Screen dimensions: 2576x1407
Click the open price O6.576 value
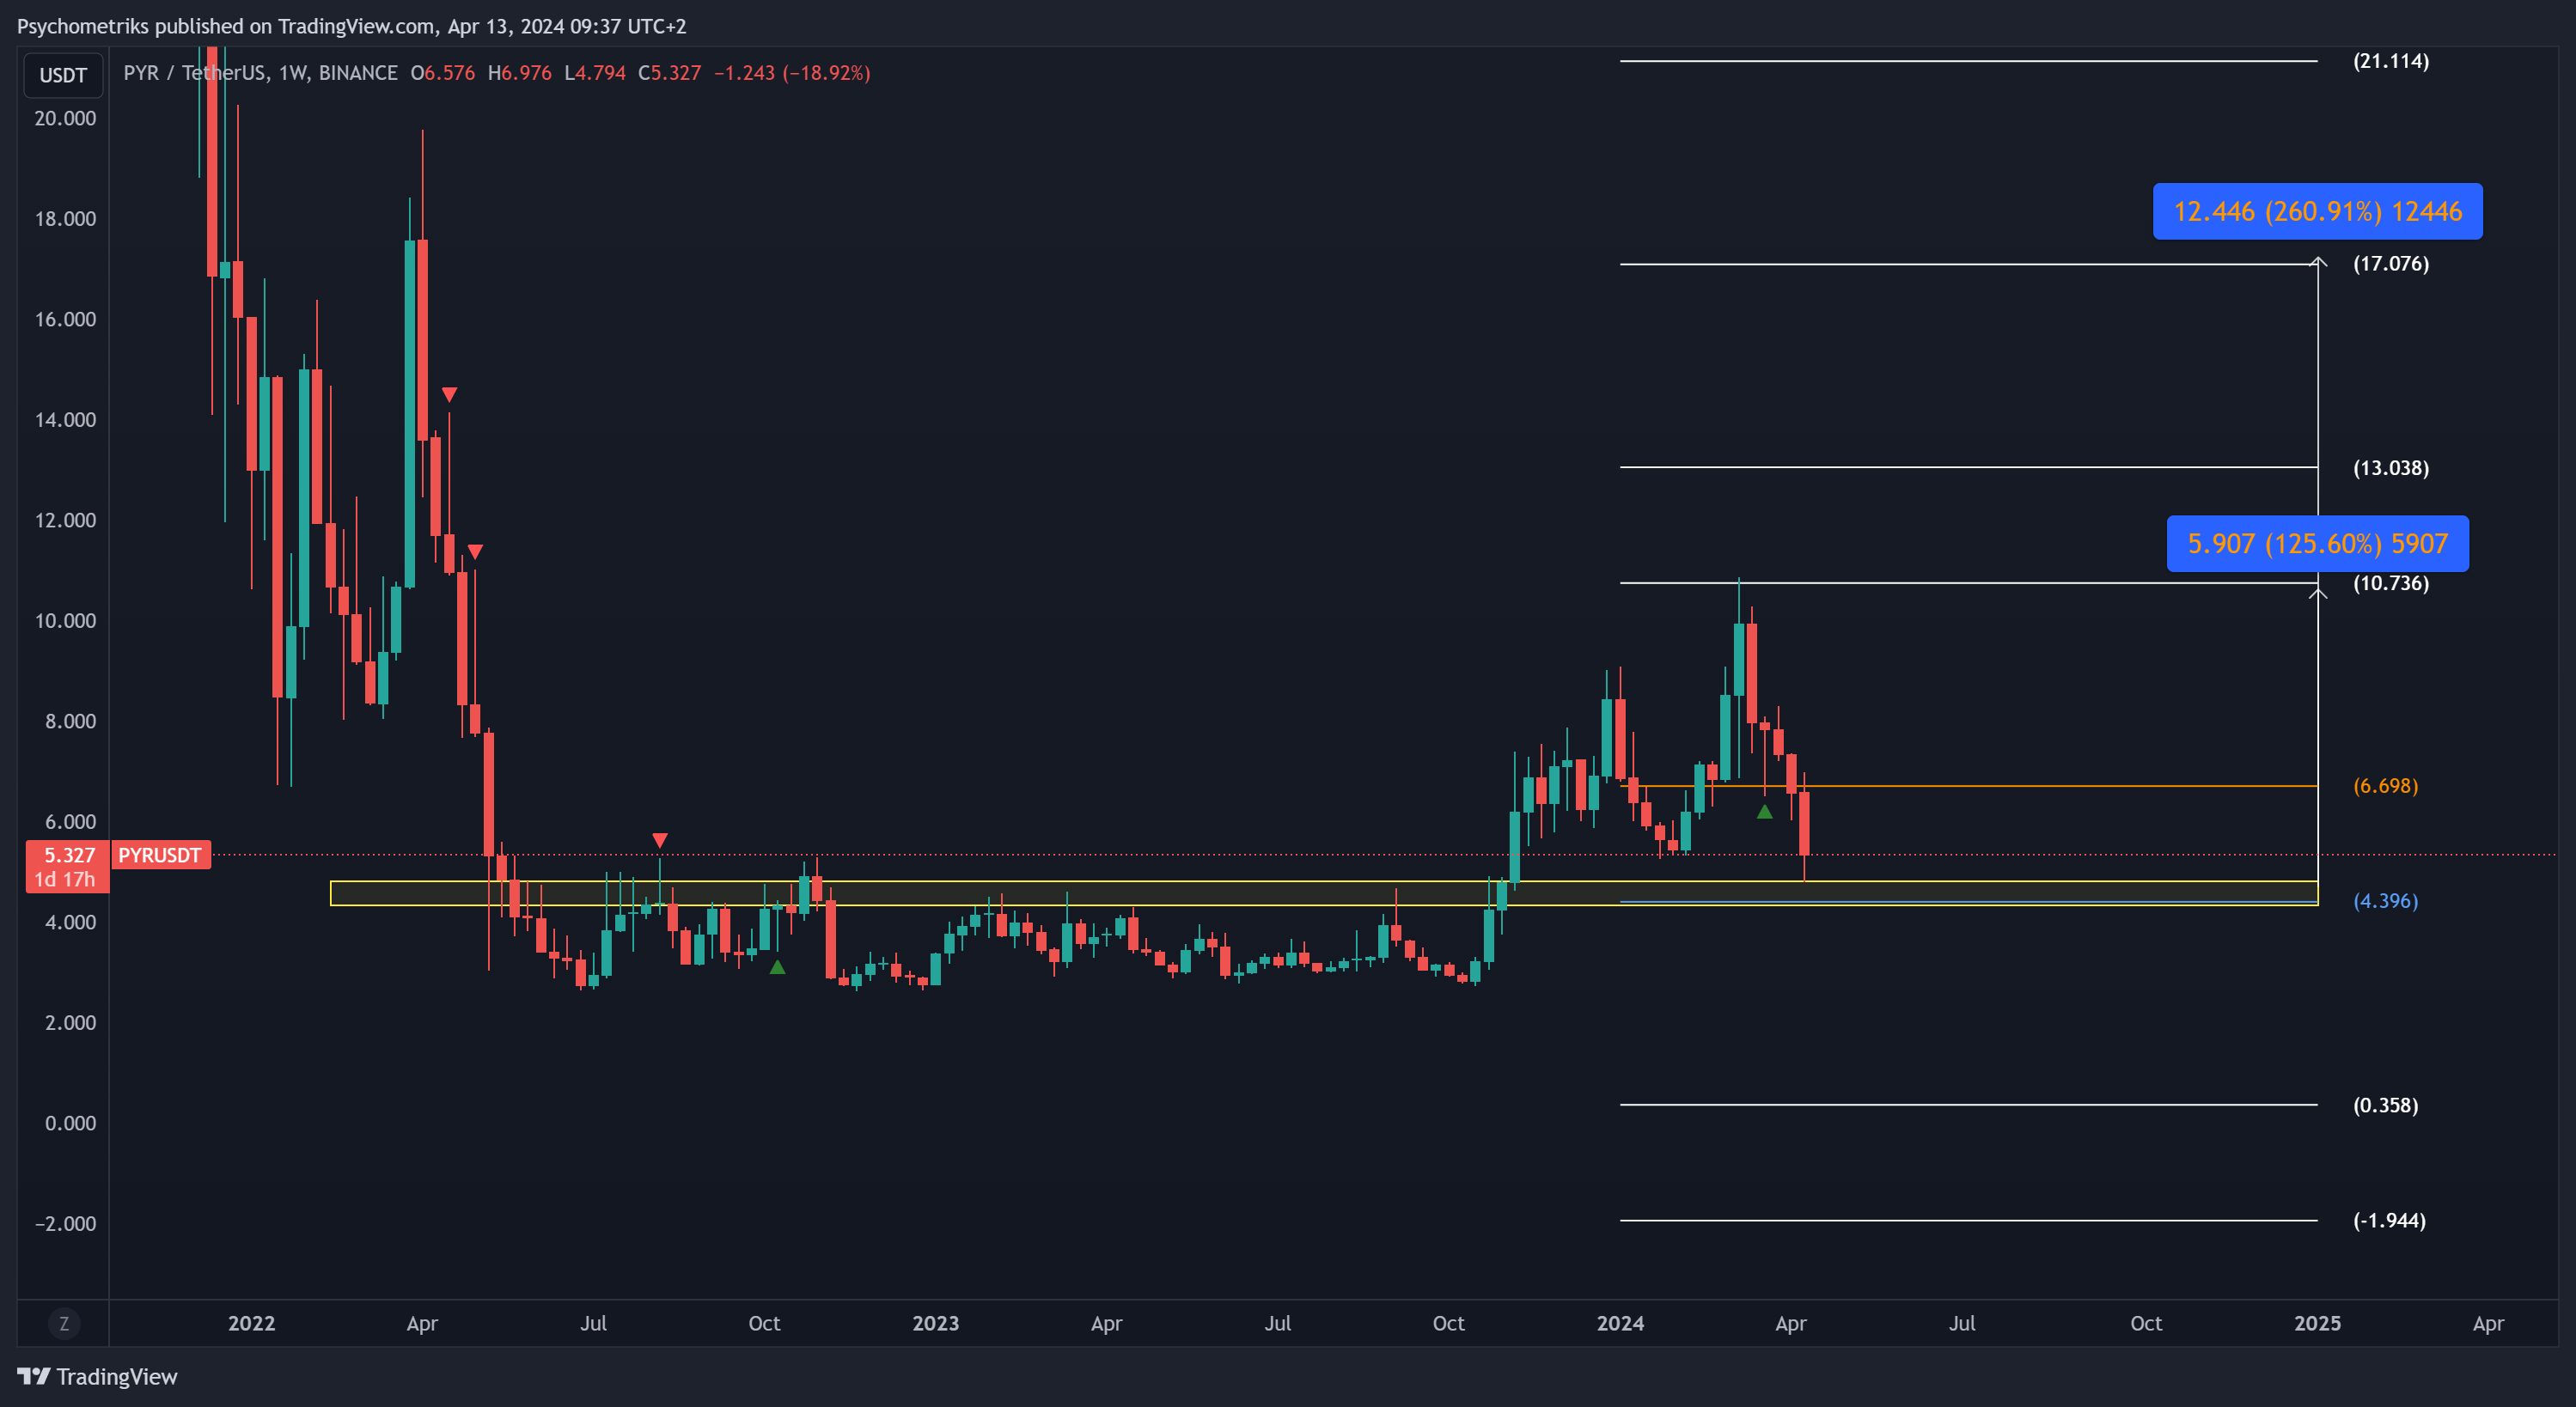(443, 73)
